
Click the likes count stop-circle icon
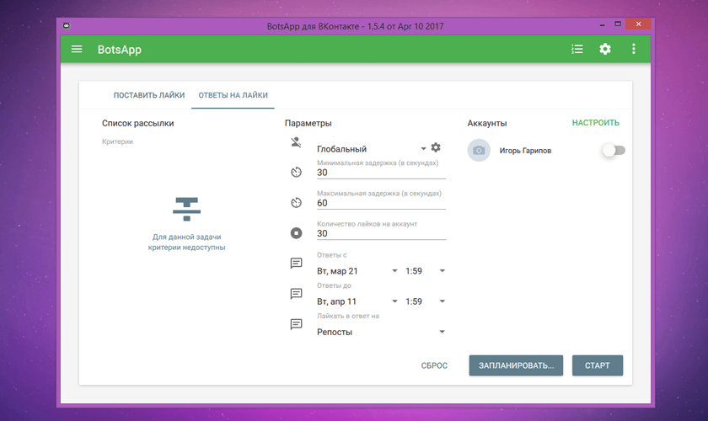[296, 233]
